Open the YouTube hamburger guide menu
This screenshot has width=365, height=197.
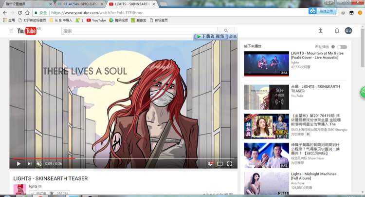pos(11,31)
